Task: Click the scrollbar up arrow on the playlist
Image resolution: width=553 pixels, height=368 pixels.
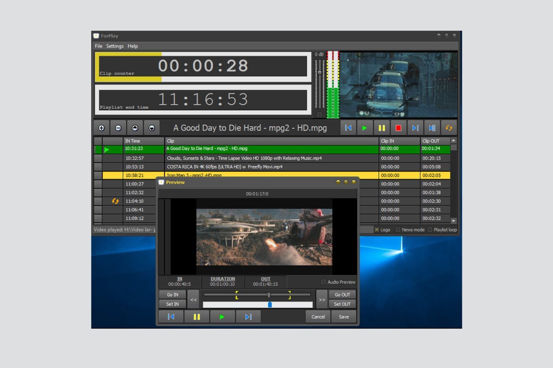Action: pyautogui.click(x=453, y=141)
